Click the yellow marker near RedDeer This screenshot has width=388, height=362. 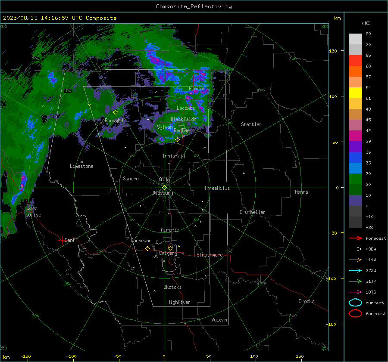(x=178, y=139)
